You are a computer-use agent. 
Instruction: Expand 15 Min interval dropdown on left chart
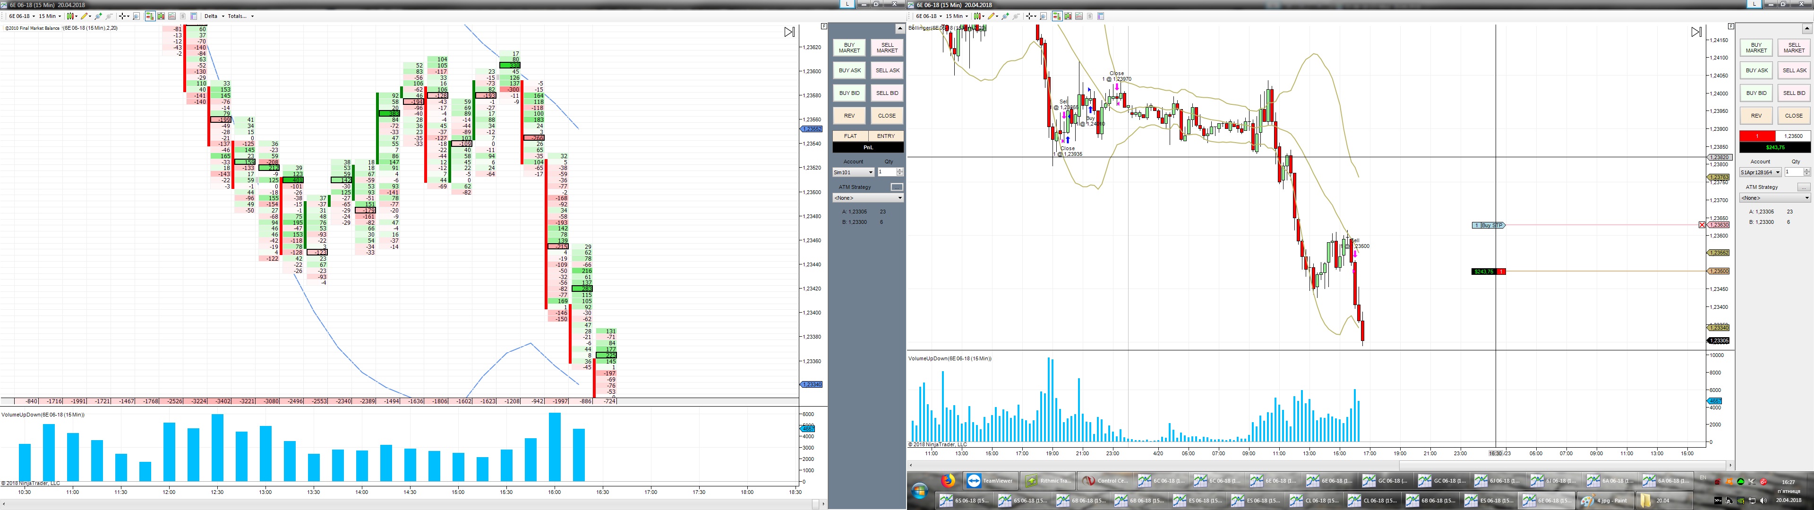point(49,16)
